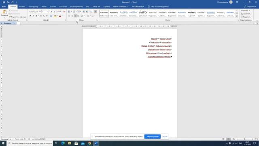This screenshot has height=146, width=259.
Task: Switch to the Конструктор tab
Action: 33,6
